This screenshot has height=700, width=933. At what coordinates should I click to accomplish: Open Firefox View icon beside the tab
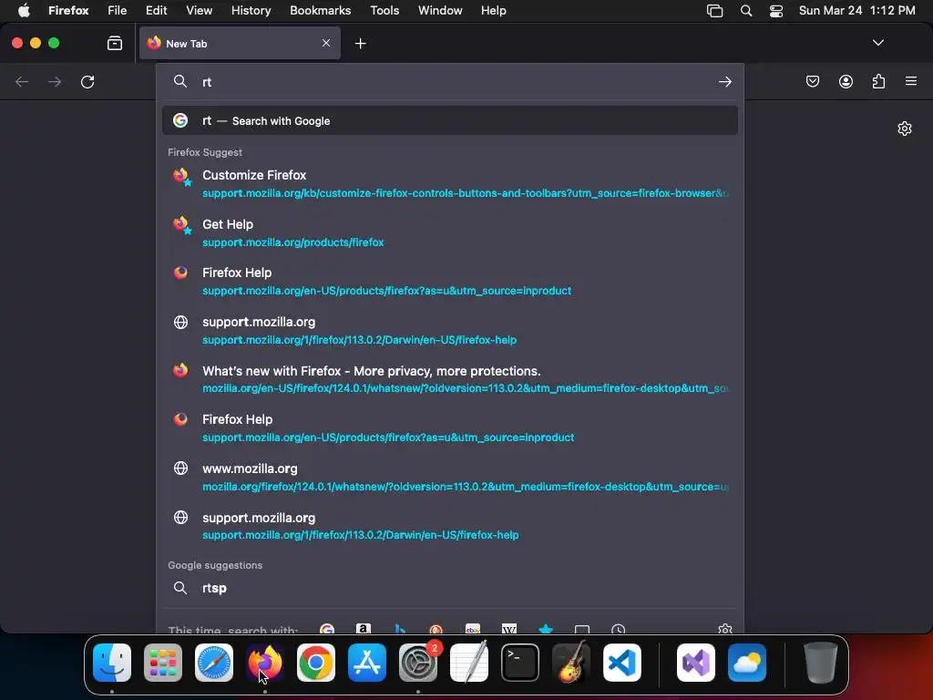coord(115,44)
